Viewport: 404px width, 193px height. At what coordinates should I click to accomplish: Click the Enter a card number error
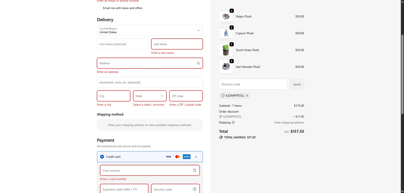[113, 179]
